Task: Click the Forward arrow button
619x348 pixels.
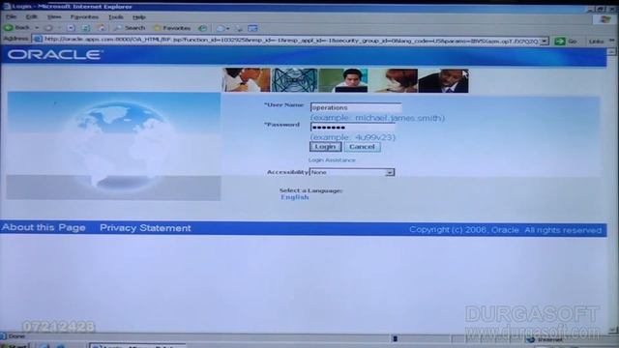Action: click(x=49, y=28)
